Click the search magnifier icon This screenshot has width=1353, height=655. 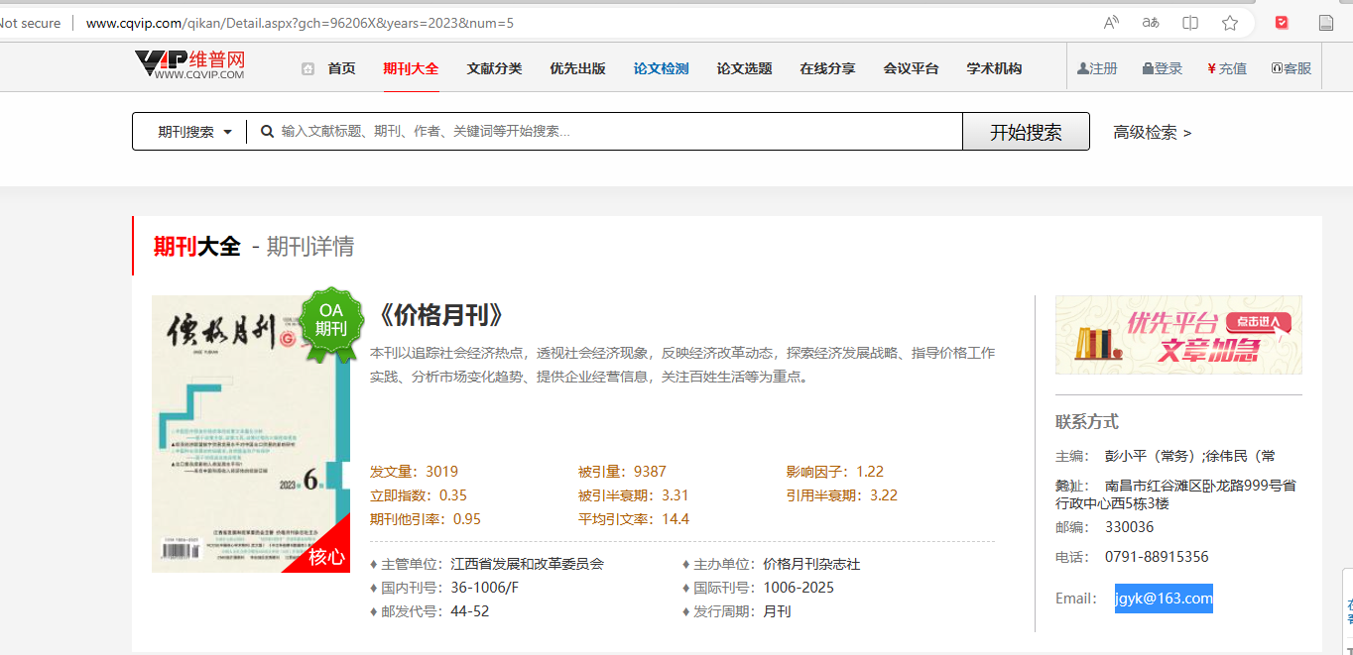pyautogui.click(x=267, y=131)
